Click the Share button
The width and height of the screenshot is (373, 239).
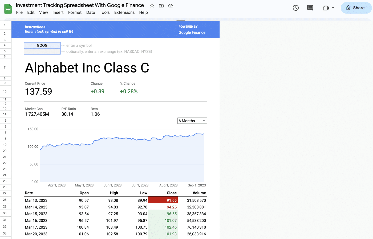(x=356, y=8)
